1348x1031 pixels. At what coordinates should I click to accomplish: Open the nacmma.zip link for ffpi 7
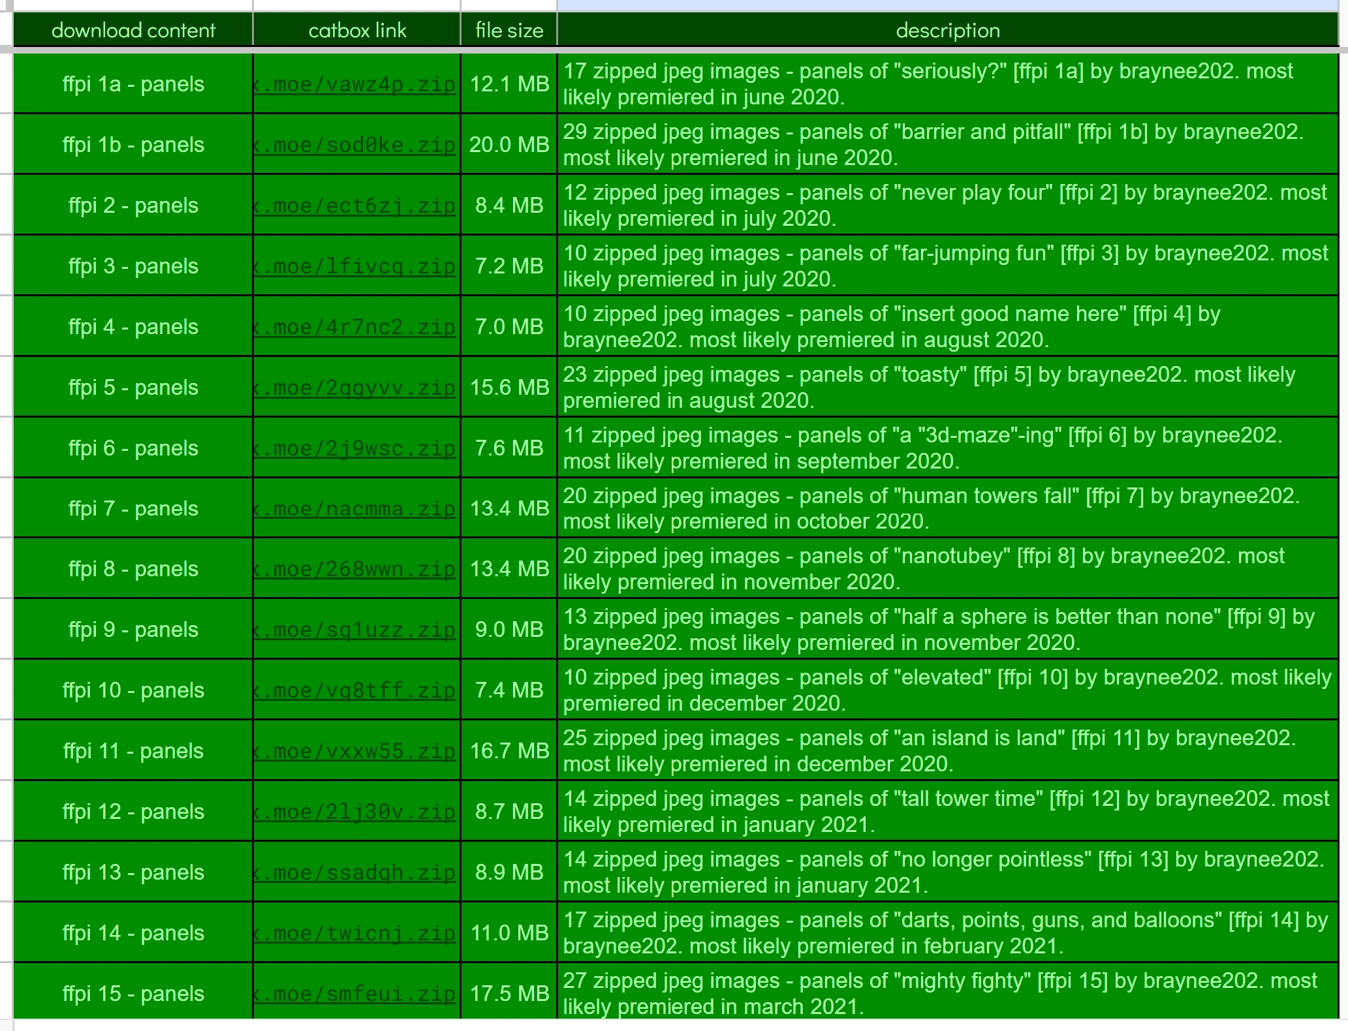(356, 508)
